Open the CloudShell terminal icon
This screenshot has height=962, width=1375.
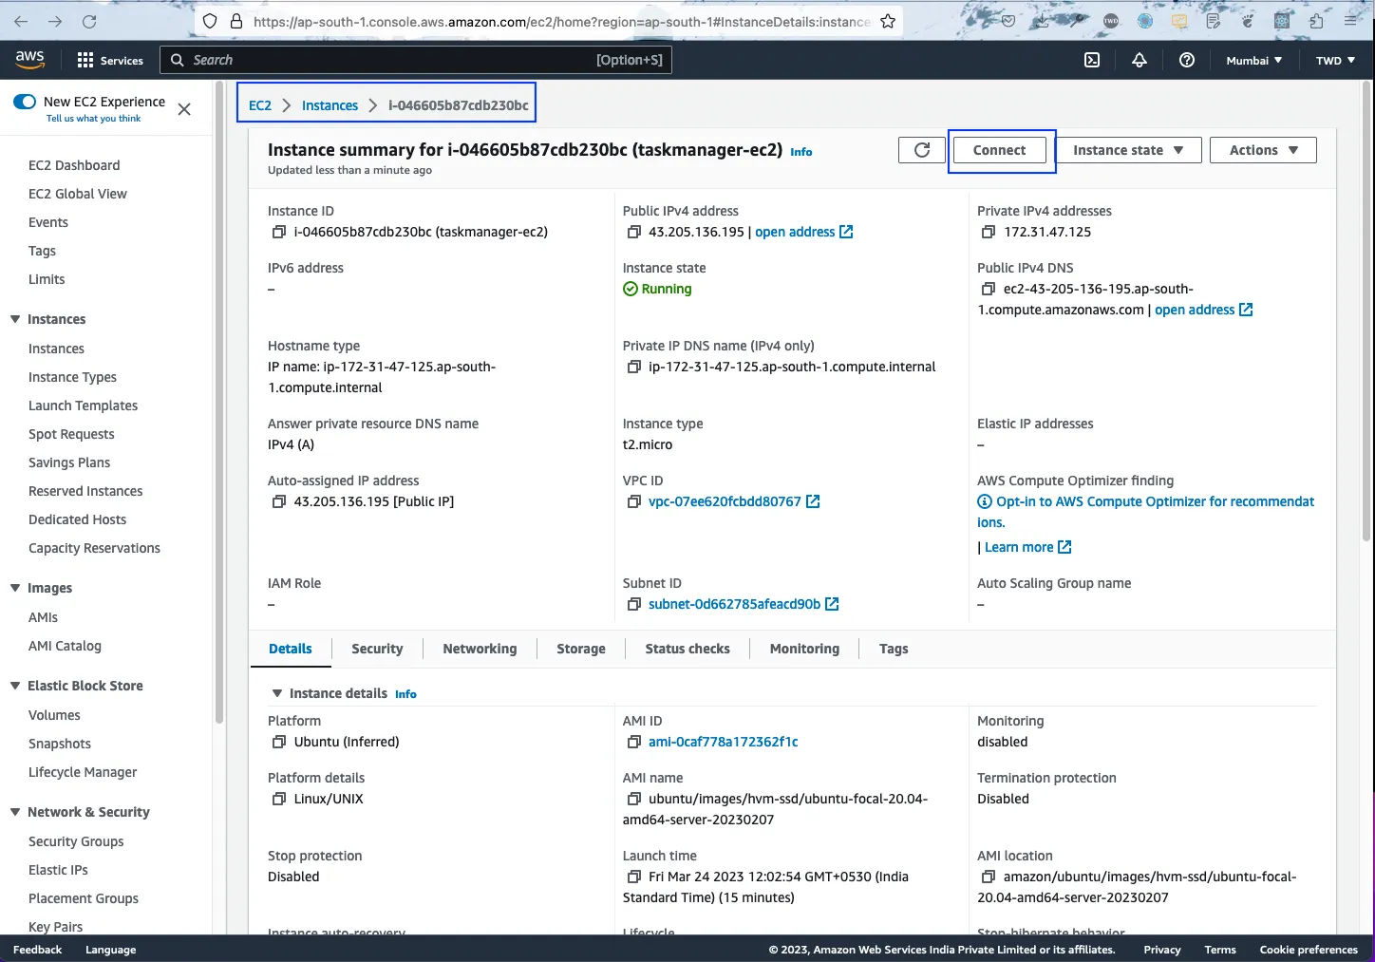(1092, 60)
